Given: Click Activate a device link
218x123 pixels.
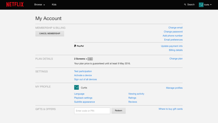Looking at the screenshot, I should pos(83,75).
